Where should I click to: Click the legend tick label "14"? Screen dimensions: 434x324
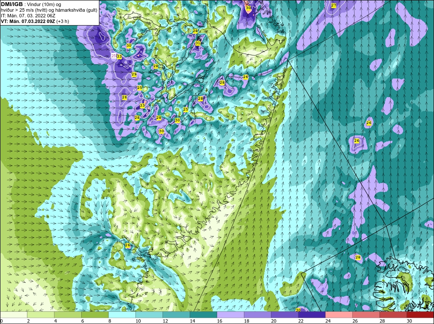tap(192, 321)
